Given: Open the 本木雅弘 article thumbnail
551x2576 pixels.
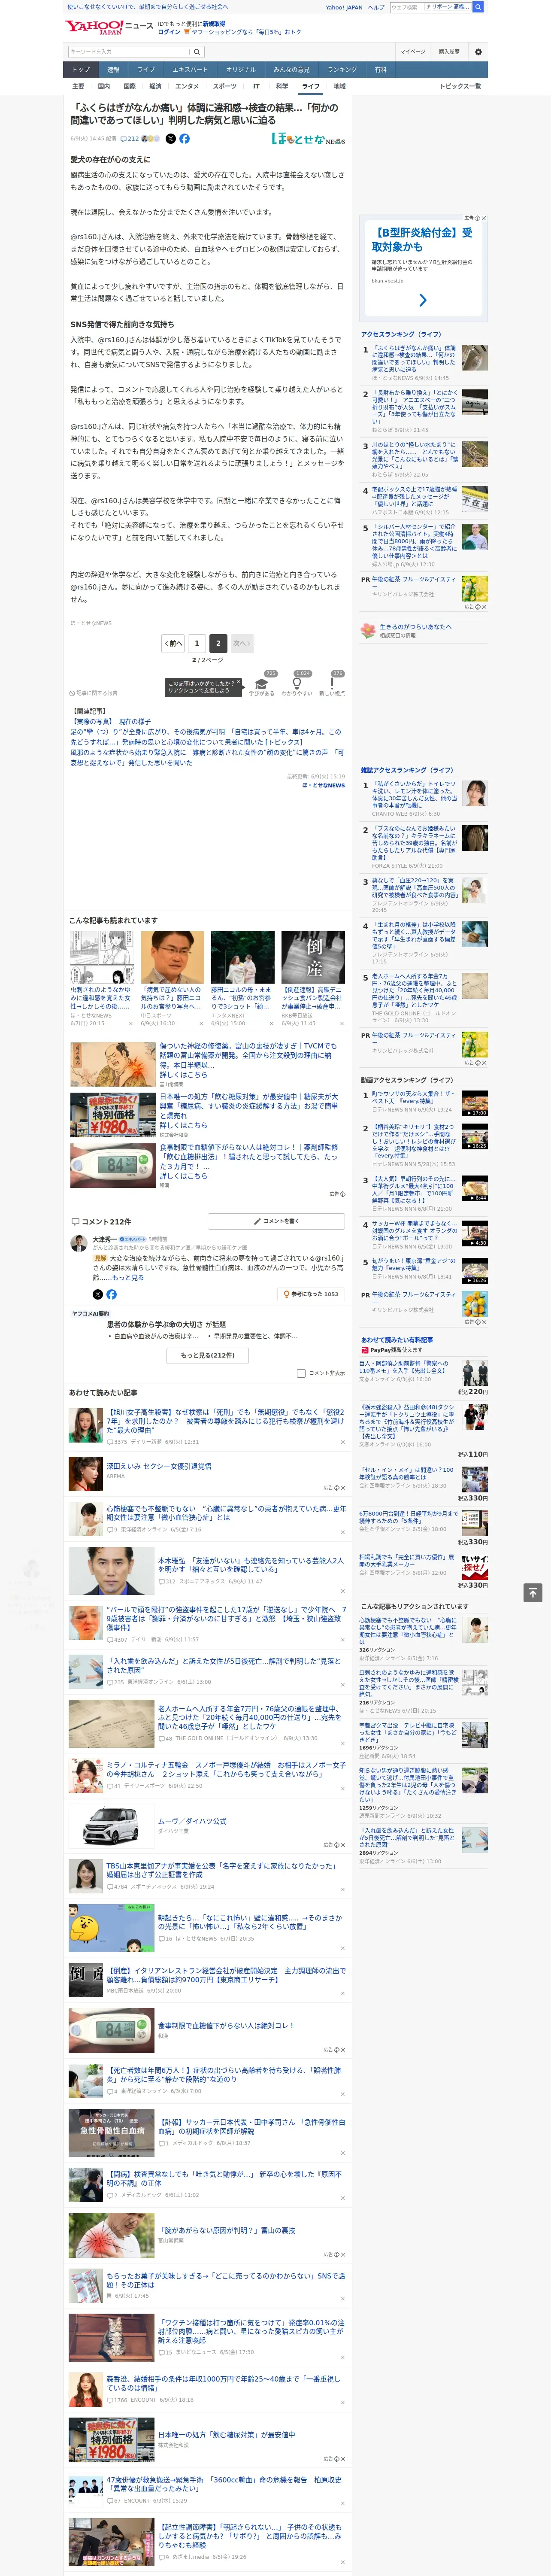Looking at the screenshot, I should [x=112, y=1571].
